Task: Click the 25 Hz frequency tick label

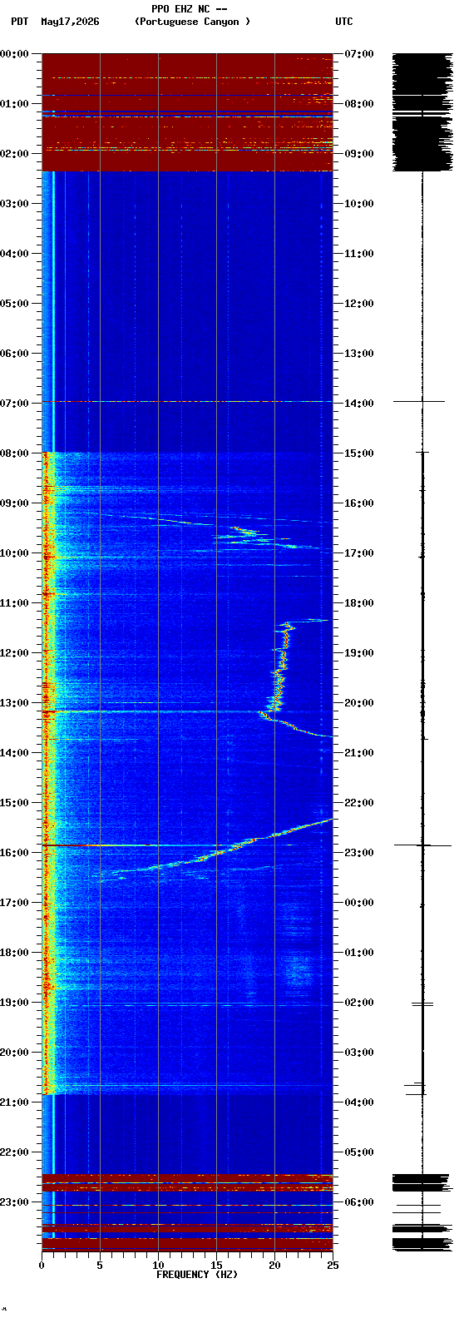Action: coord(333,1266)
